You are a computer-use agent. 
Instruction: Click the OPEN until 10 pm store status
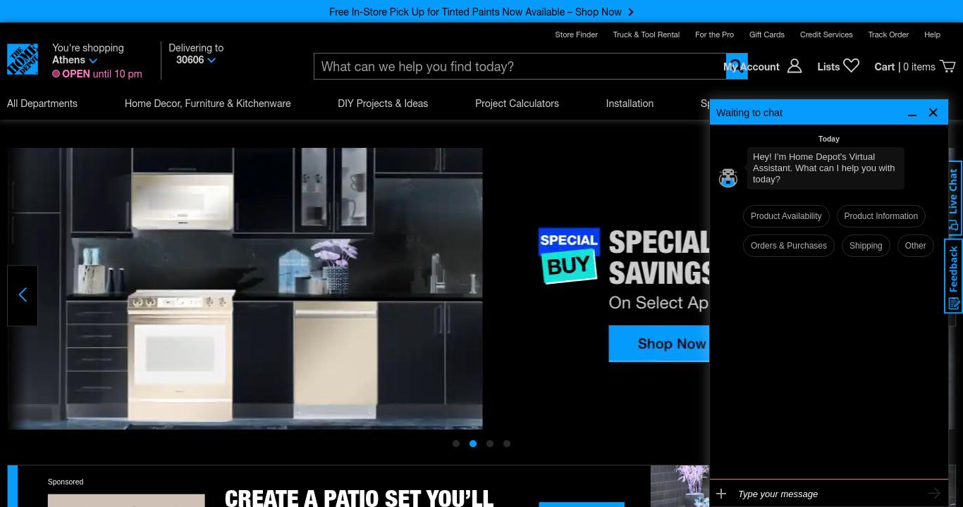(97, 73)
